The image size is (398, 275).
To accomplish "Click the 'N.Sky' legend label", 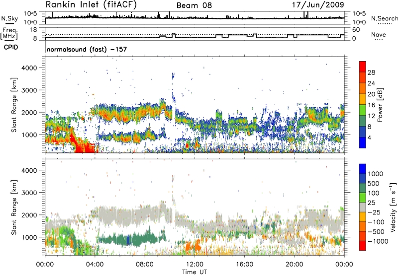I will [9, 18].
